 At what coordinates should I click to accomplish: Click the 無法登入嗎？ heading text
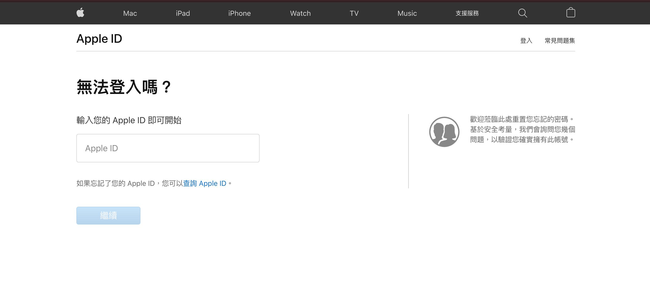(x=124, y=87)
